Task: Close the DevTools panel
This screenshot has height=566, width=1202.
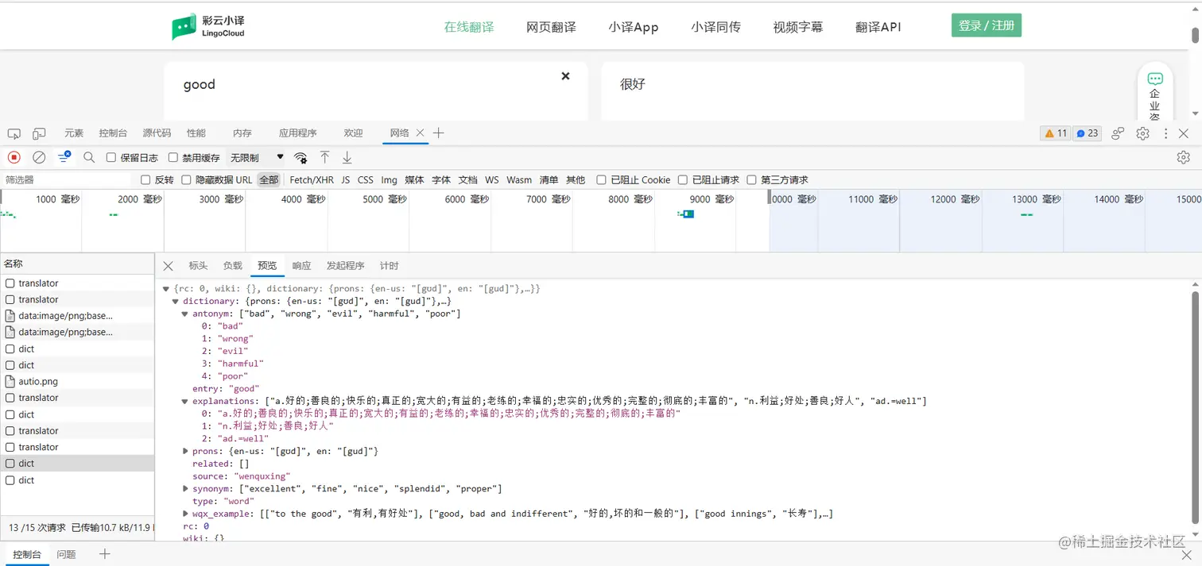Action: 1184,133
